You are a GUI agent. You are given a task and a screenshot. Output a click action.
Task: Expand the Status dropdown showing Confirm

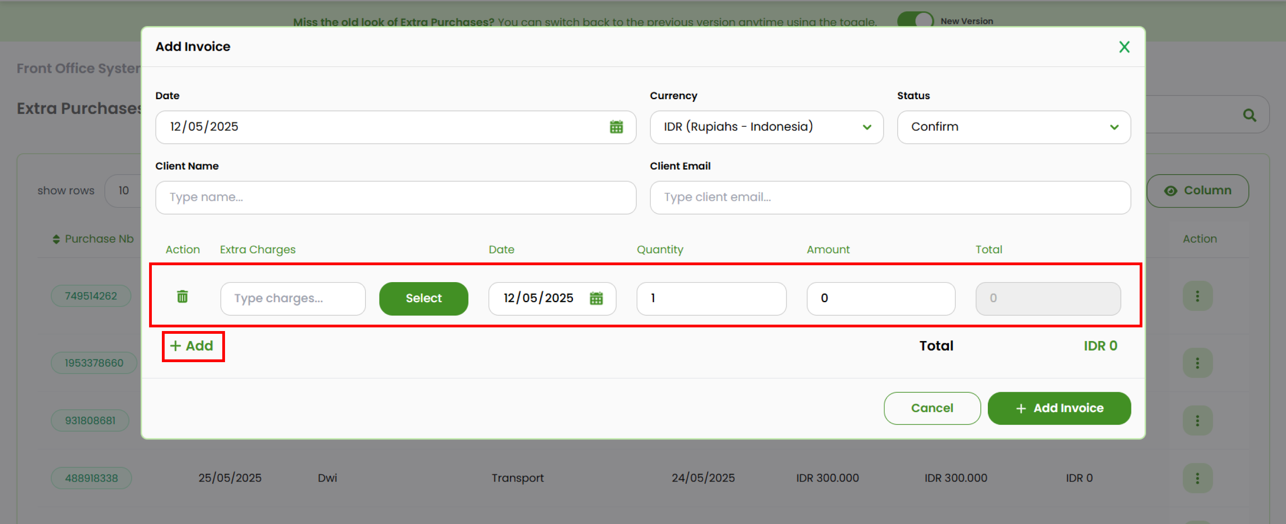pyautogui.click(x=1013, y=127)
